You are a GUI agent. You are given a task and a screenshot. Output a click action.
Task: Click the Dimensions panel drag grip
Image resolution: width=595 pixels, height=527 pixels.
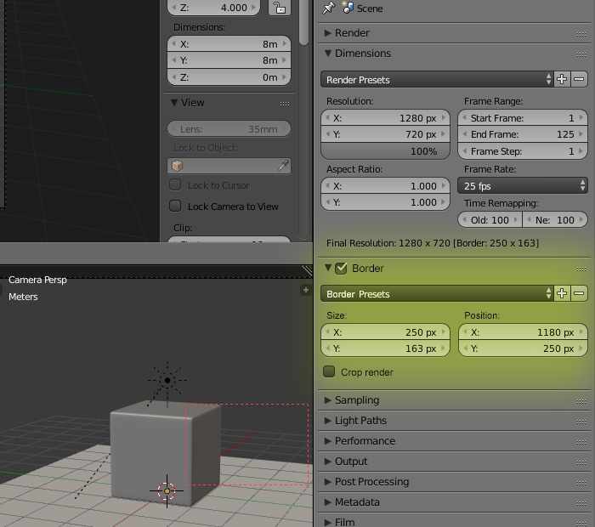(x=581, y=54)
